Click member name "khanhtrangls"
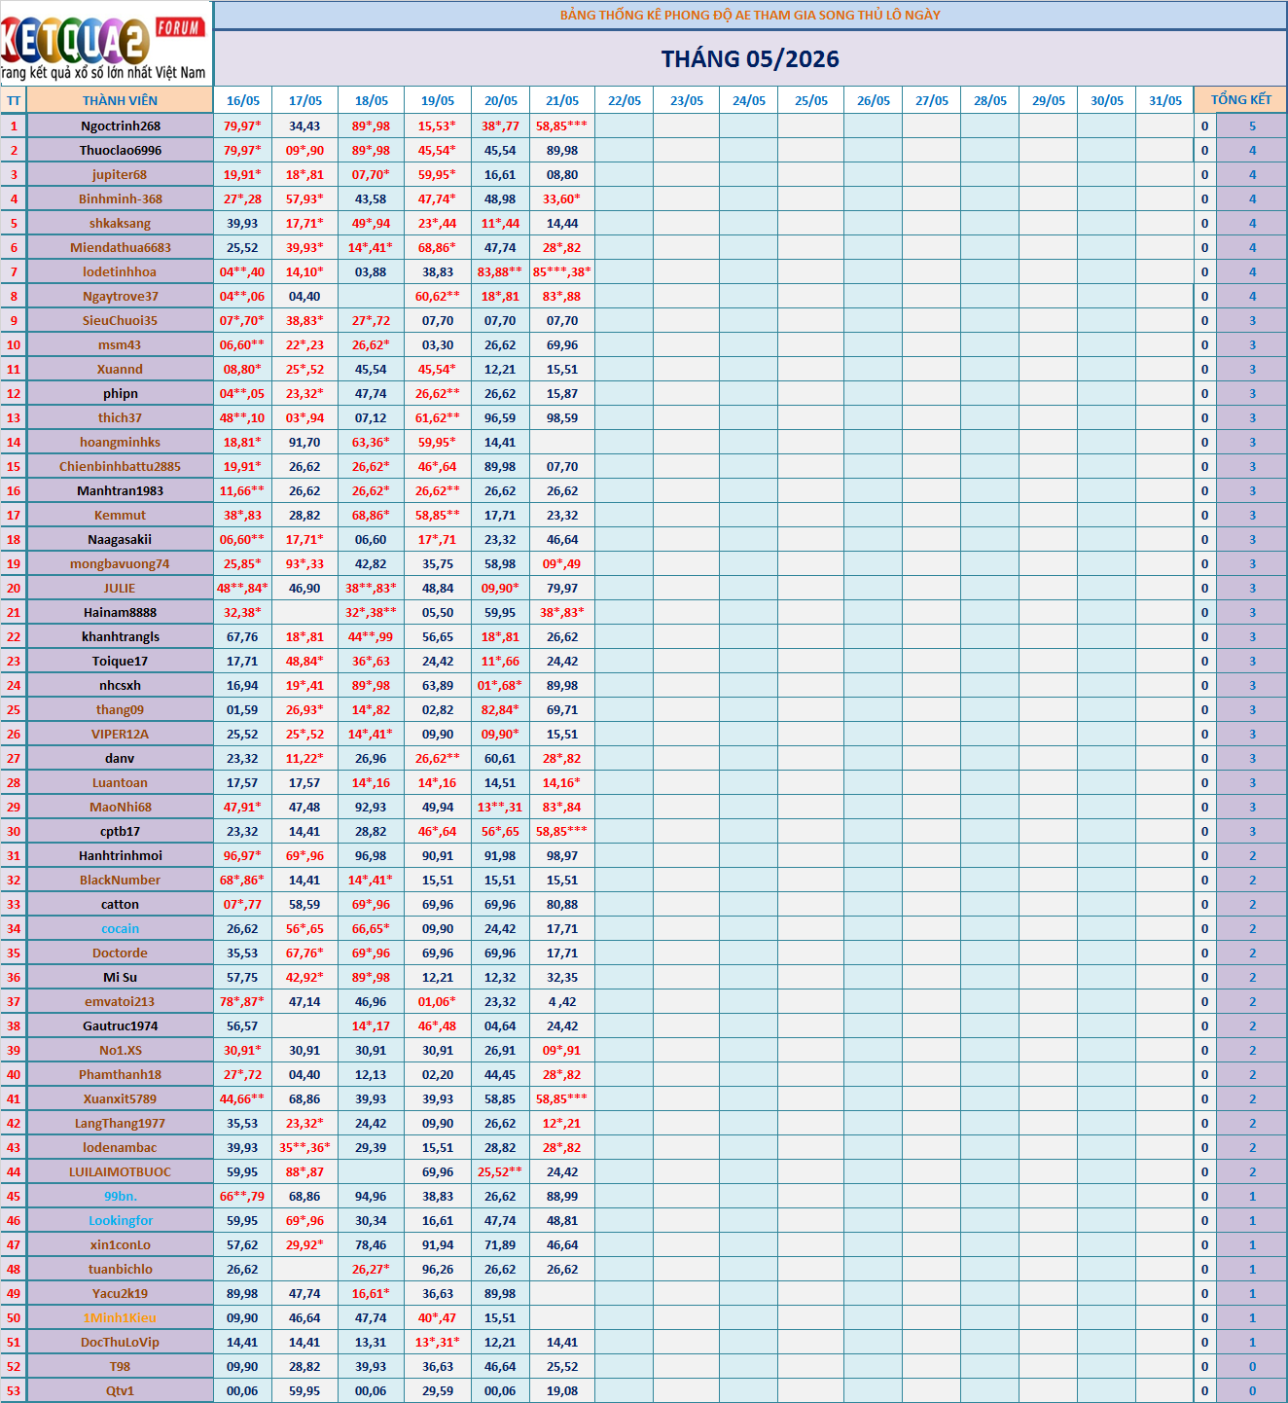The width and height of the screenshot is (1288, 1403). (121, 636)
